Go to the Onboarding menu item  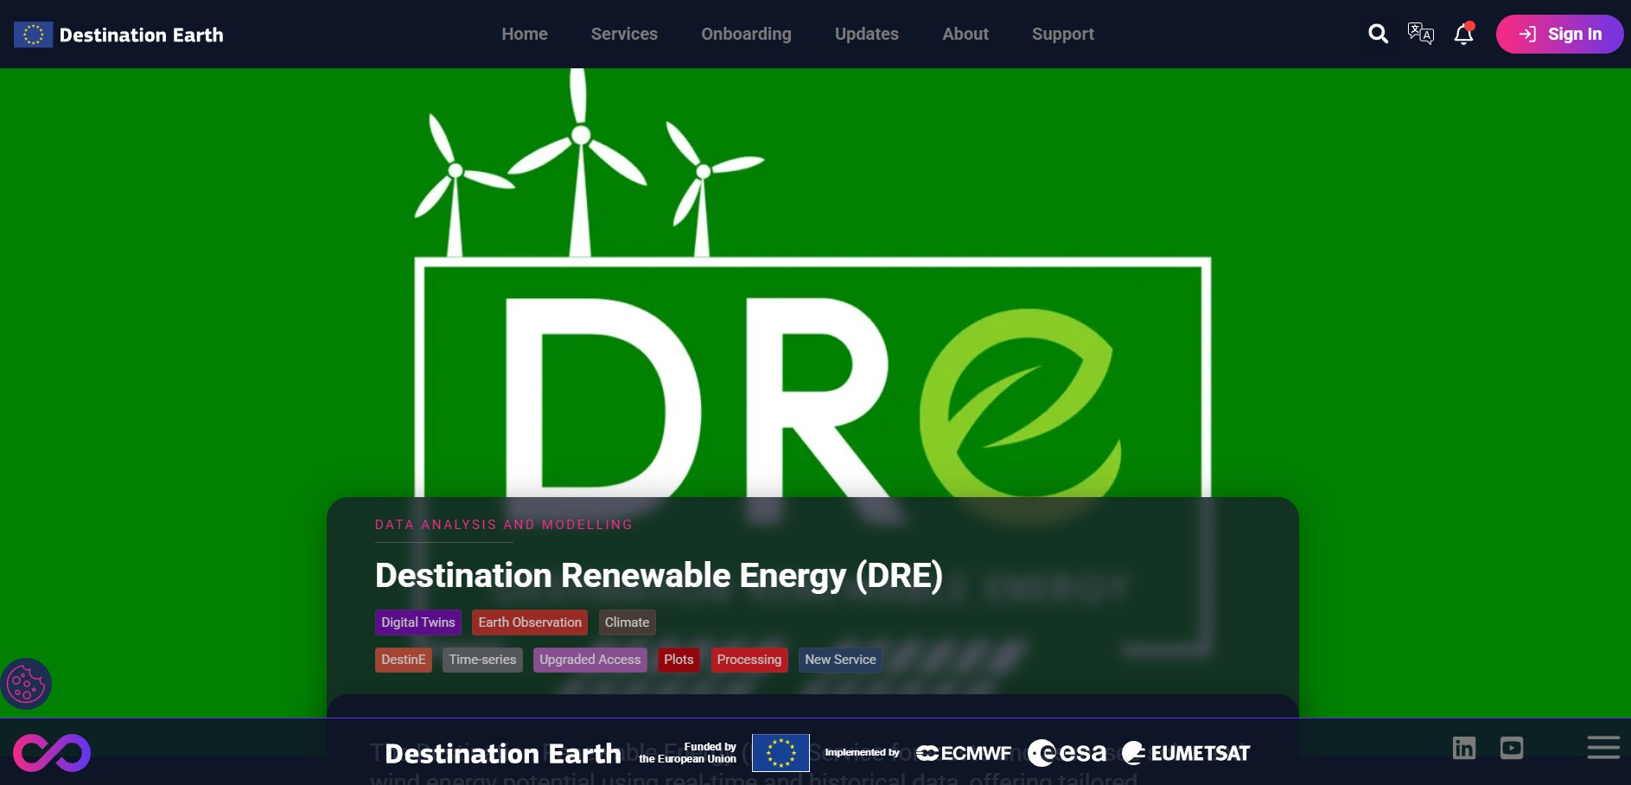[x=746, y=34]
